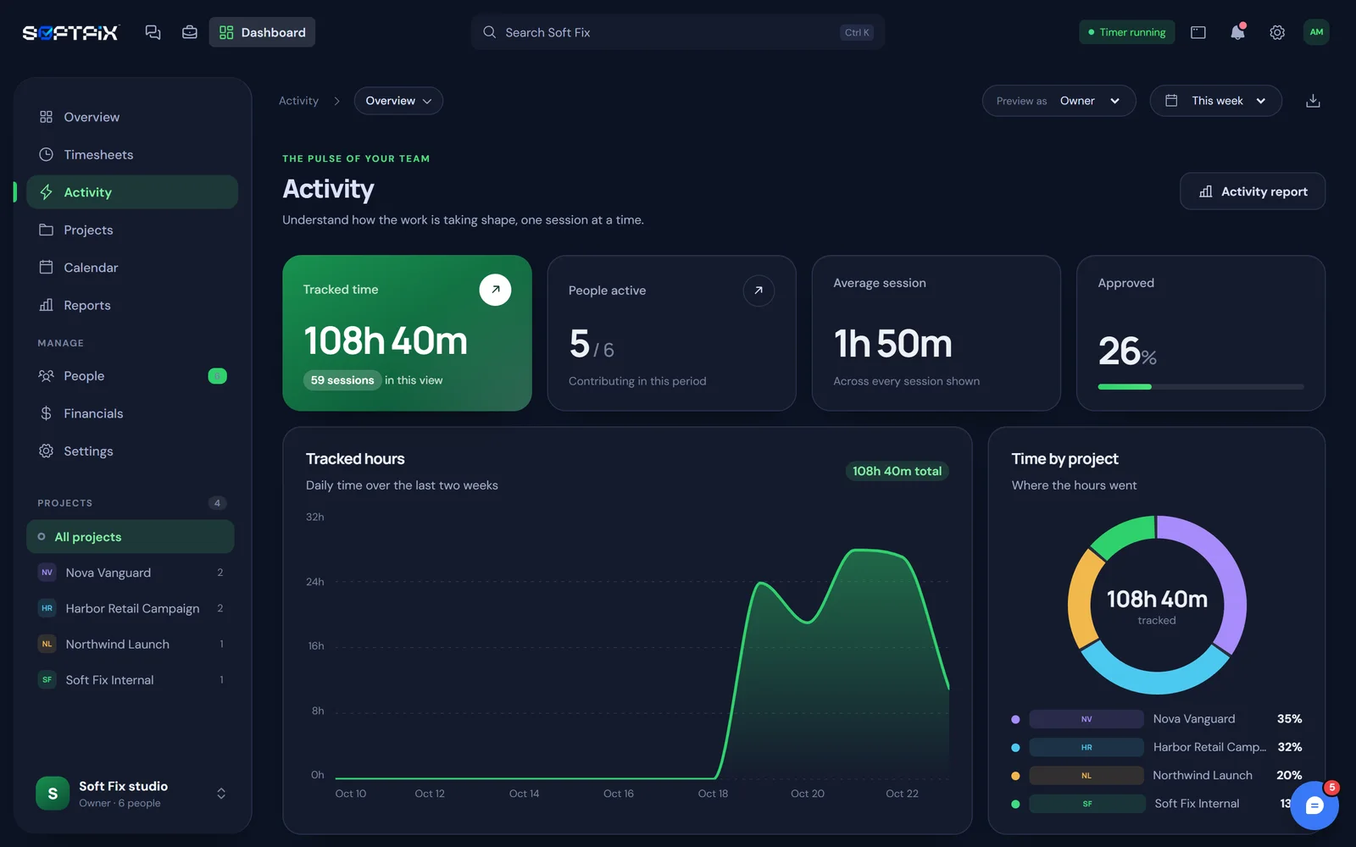Click the Timer running status pill

click(x=1127, y=32)
